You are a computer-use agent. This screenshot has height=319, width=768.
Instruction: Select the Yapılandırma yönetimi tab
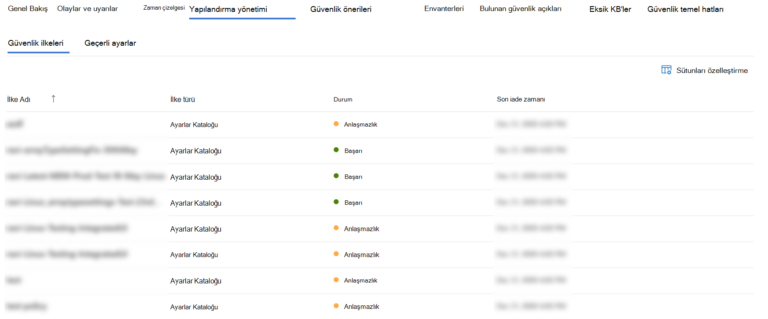click(228, 9)
